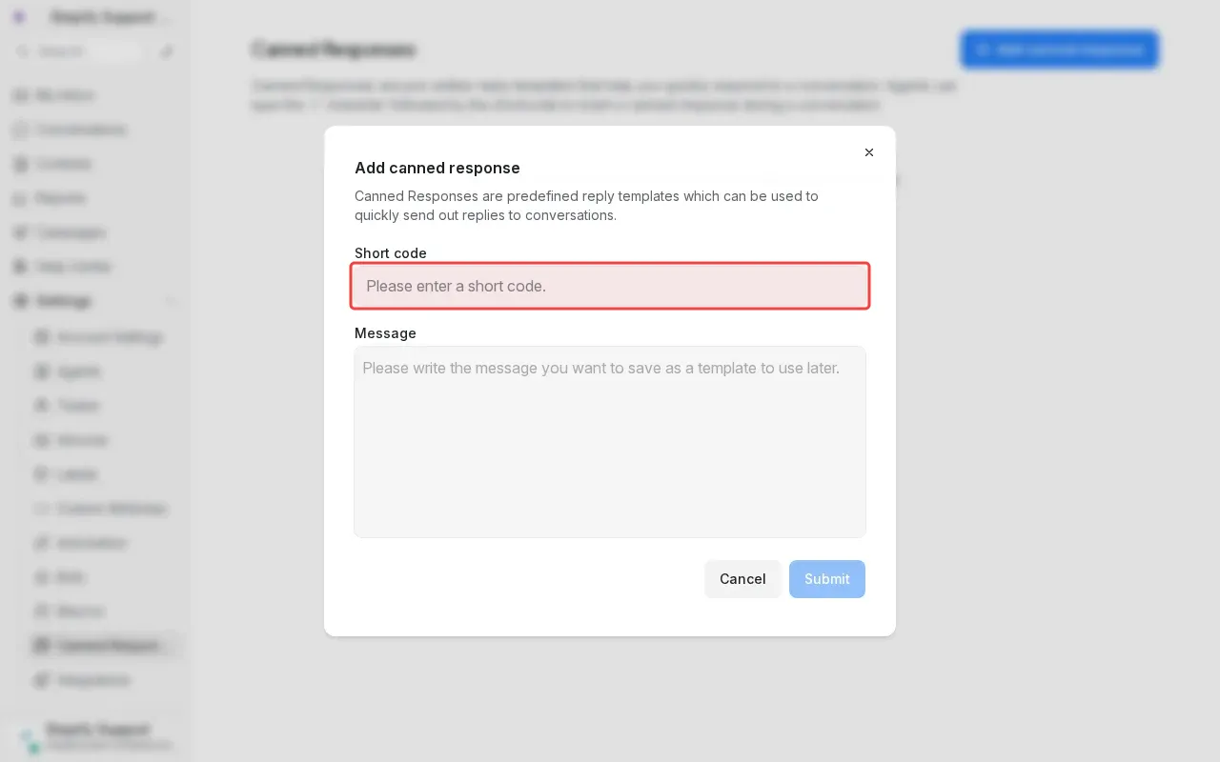Open the Conversations icon in the sidebar
Image resolution: width=1220 pixels, height=762 pixels.
coord(21,130)
